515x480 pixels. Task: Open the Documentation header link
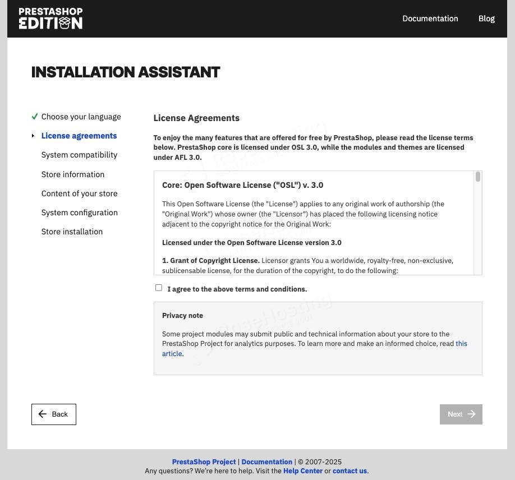(430, 19)
